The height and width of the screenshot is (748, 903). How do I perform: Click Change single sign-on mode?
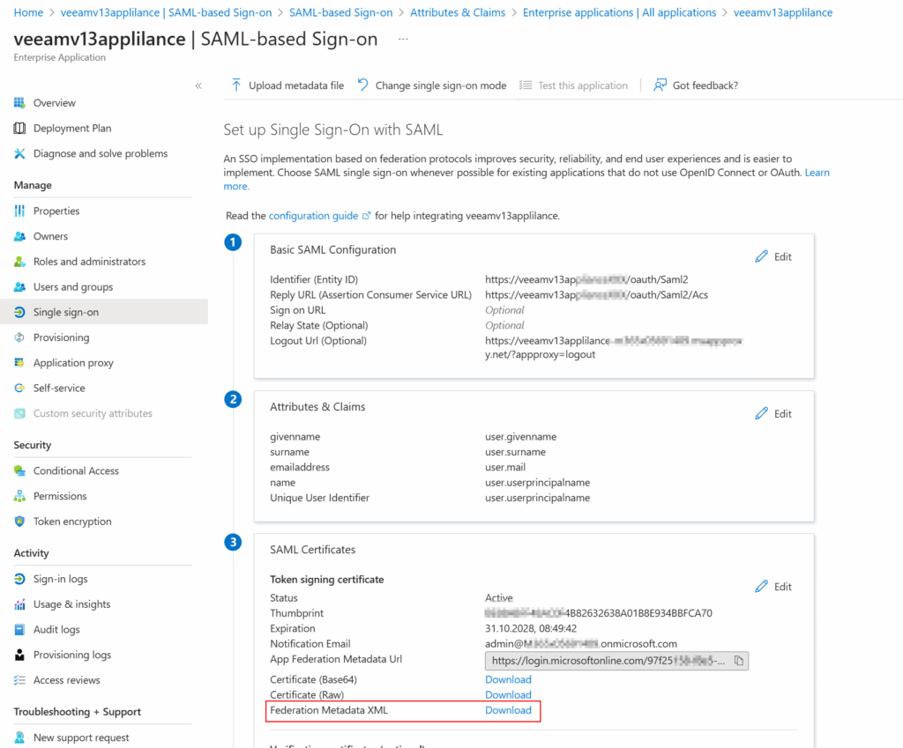point(432,85)
